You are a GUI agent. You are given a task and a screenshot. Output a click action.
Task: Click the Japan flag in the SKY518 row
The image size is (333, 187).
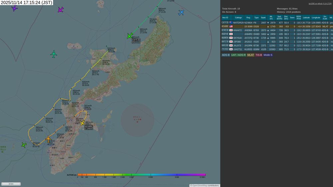(231, 38)
